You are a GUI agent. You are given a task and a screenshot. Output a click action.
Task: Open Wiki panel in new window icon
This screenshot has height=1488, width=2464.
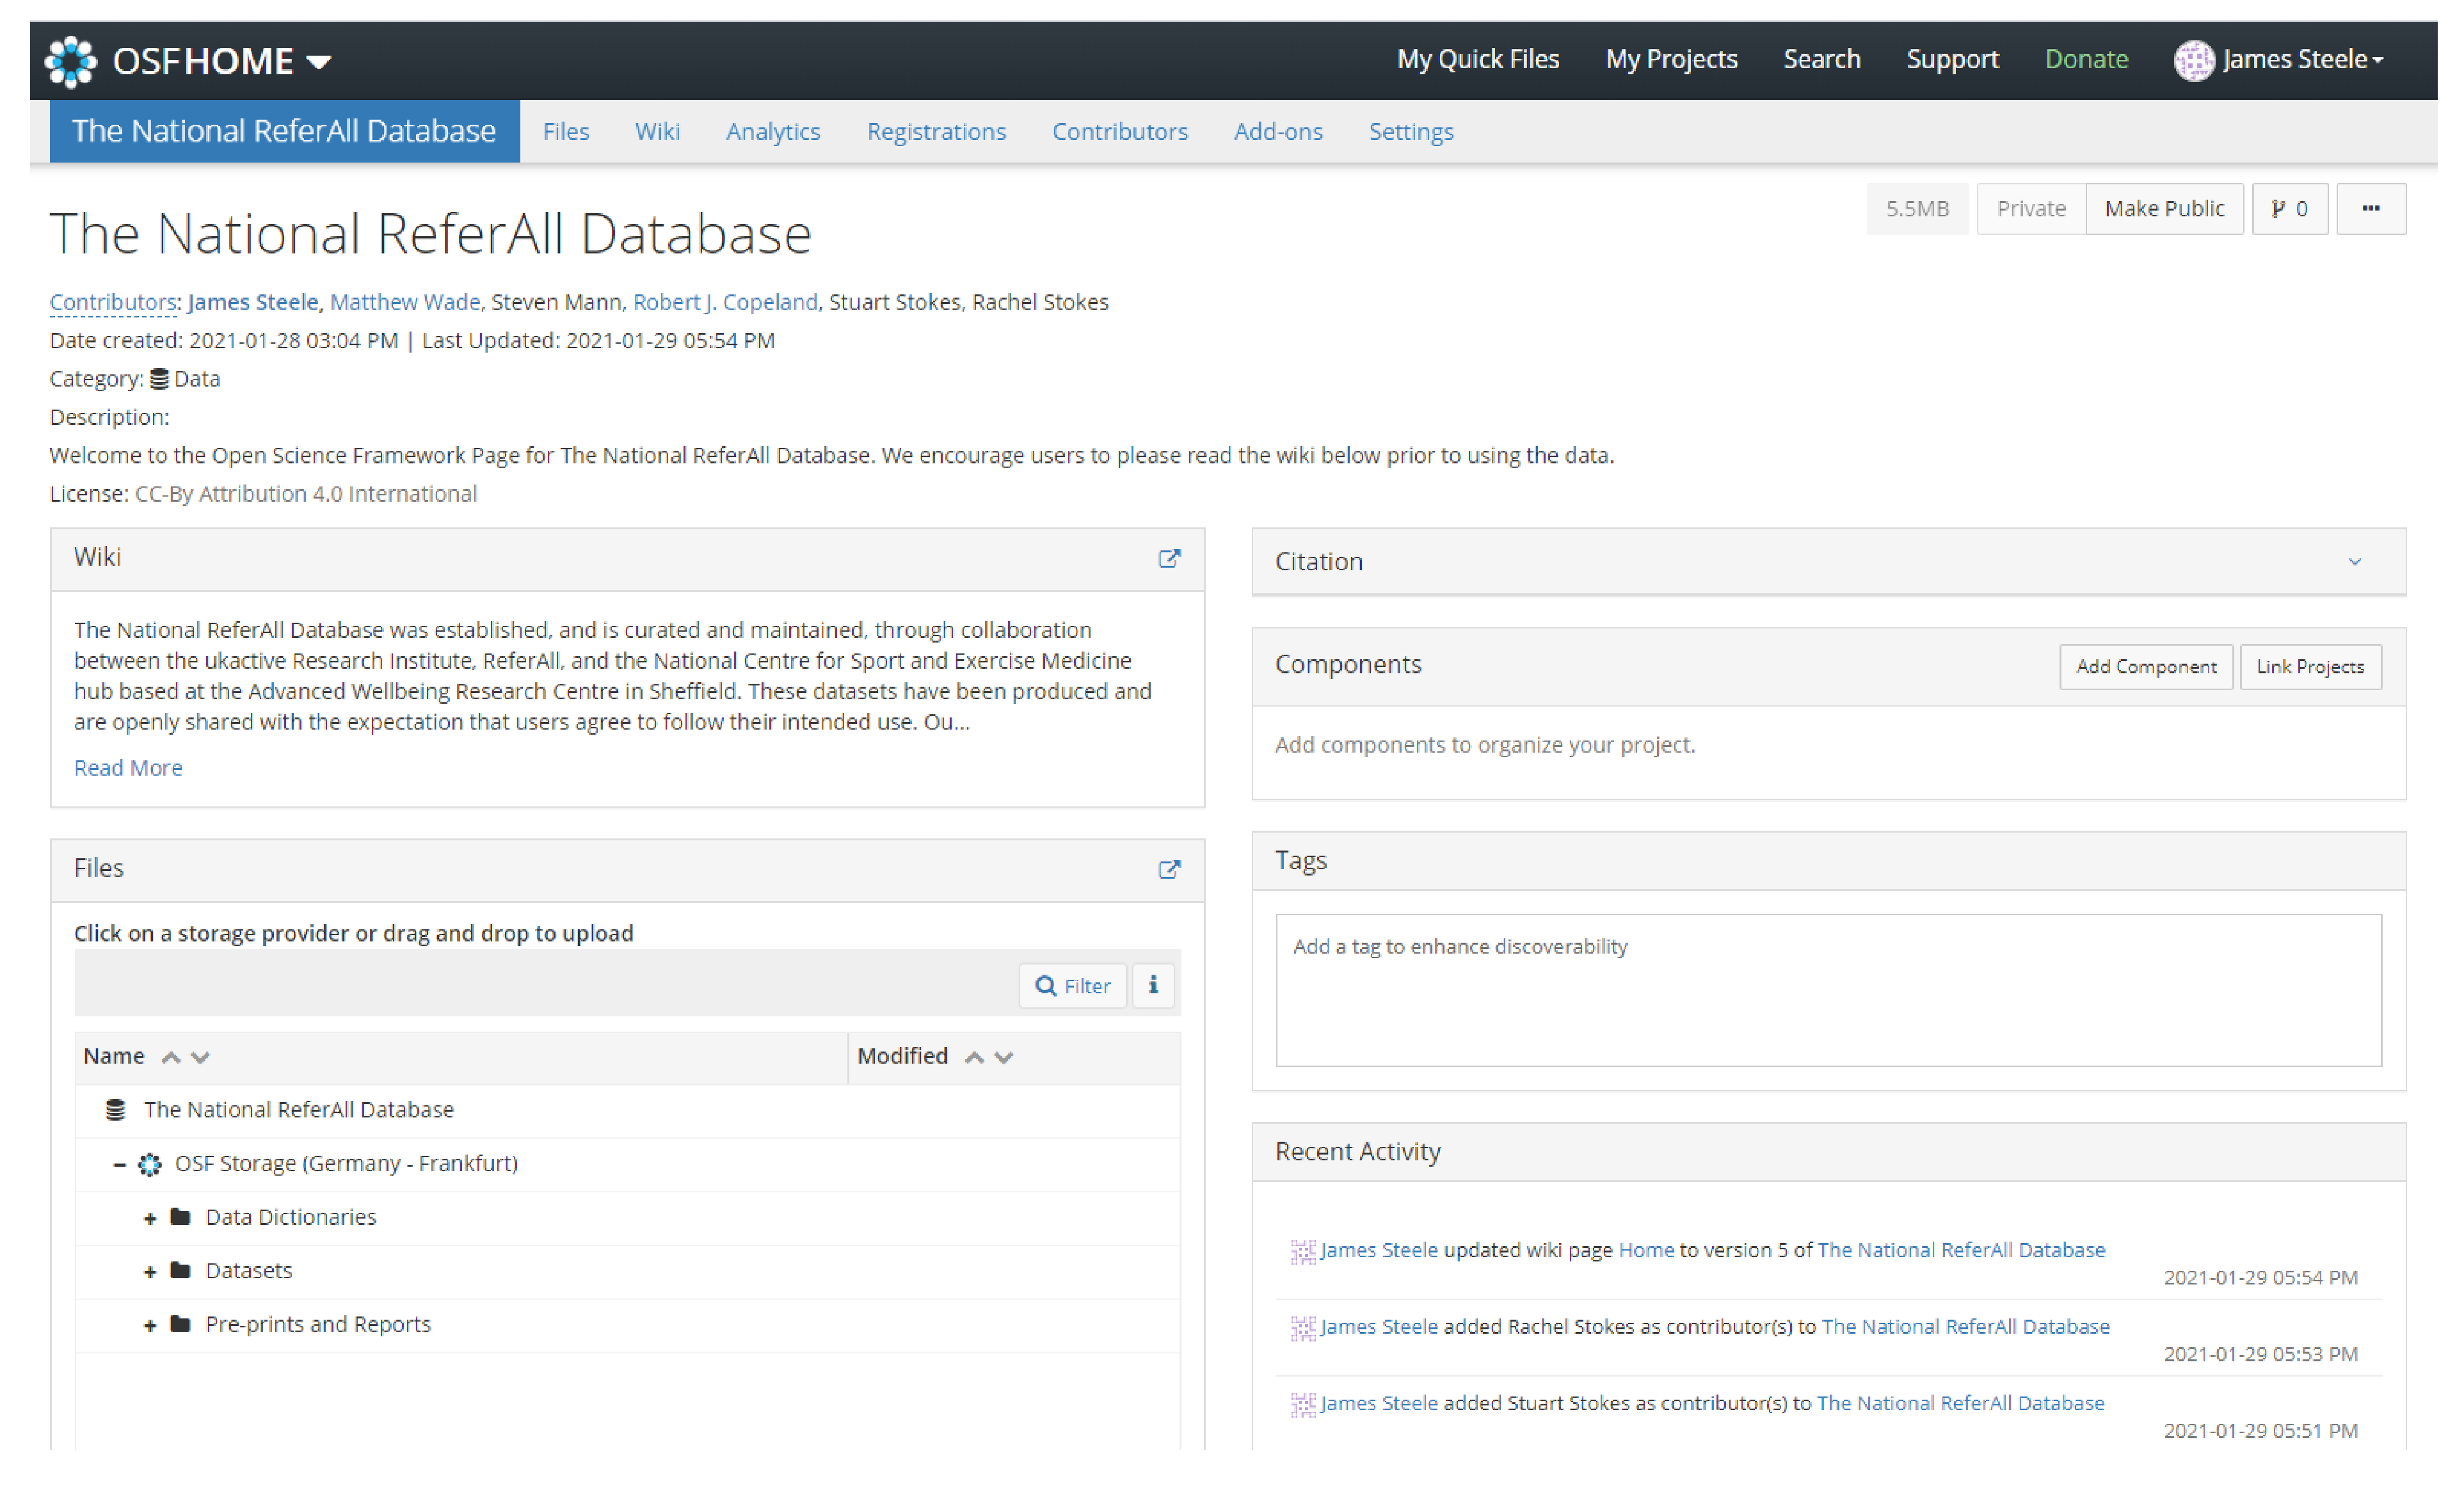click(1169, 558)
